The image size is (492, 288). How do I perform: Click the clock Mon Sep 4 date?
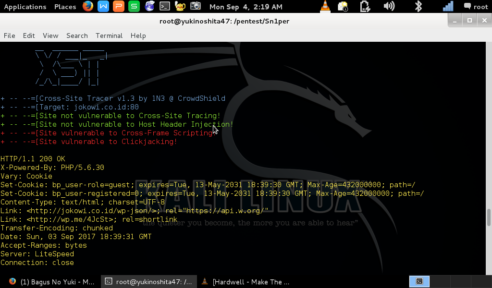point(246,7)
